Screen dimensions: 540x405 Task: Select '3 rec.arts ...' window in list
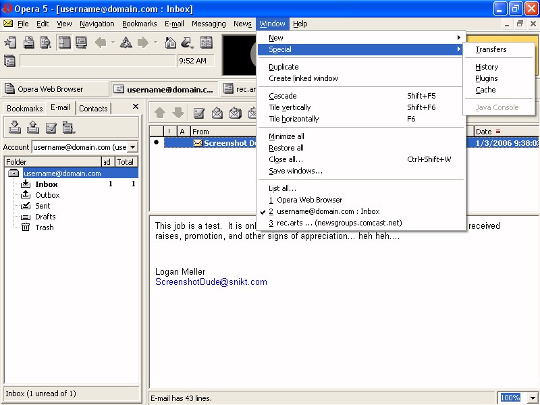coord(361,223)
